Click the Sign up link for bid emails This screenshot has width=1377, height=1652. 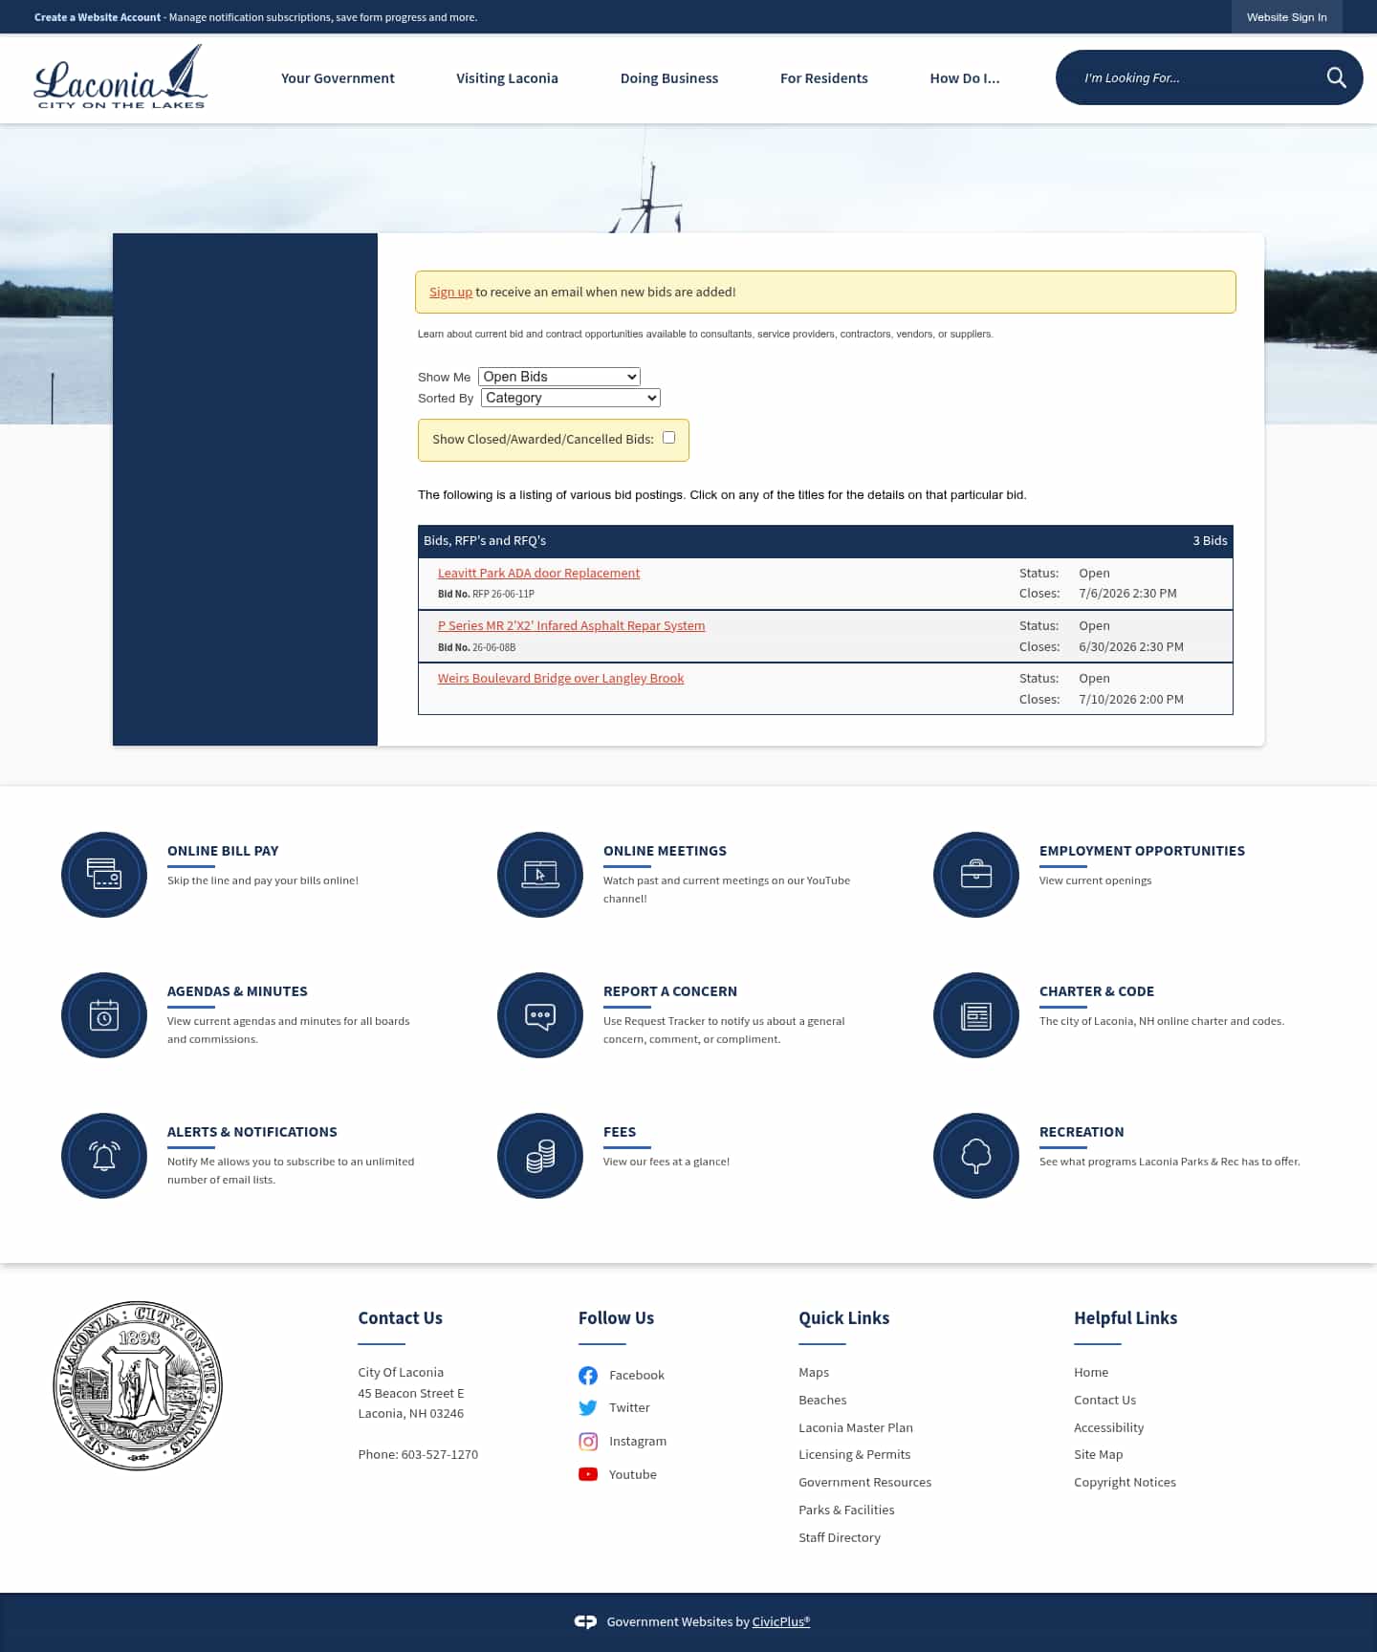[450, 292]
